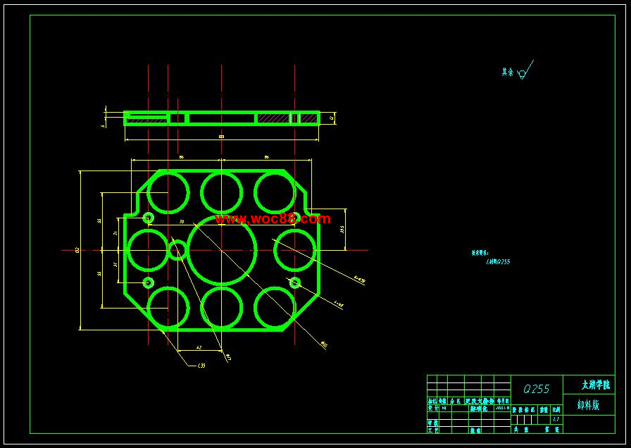Select the 其余 surface finish note
The image size is (631, 448).
click(508, 72)
